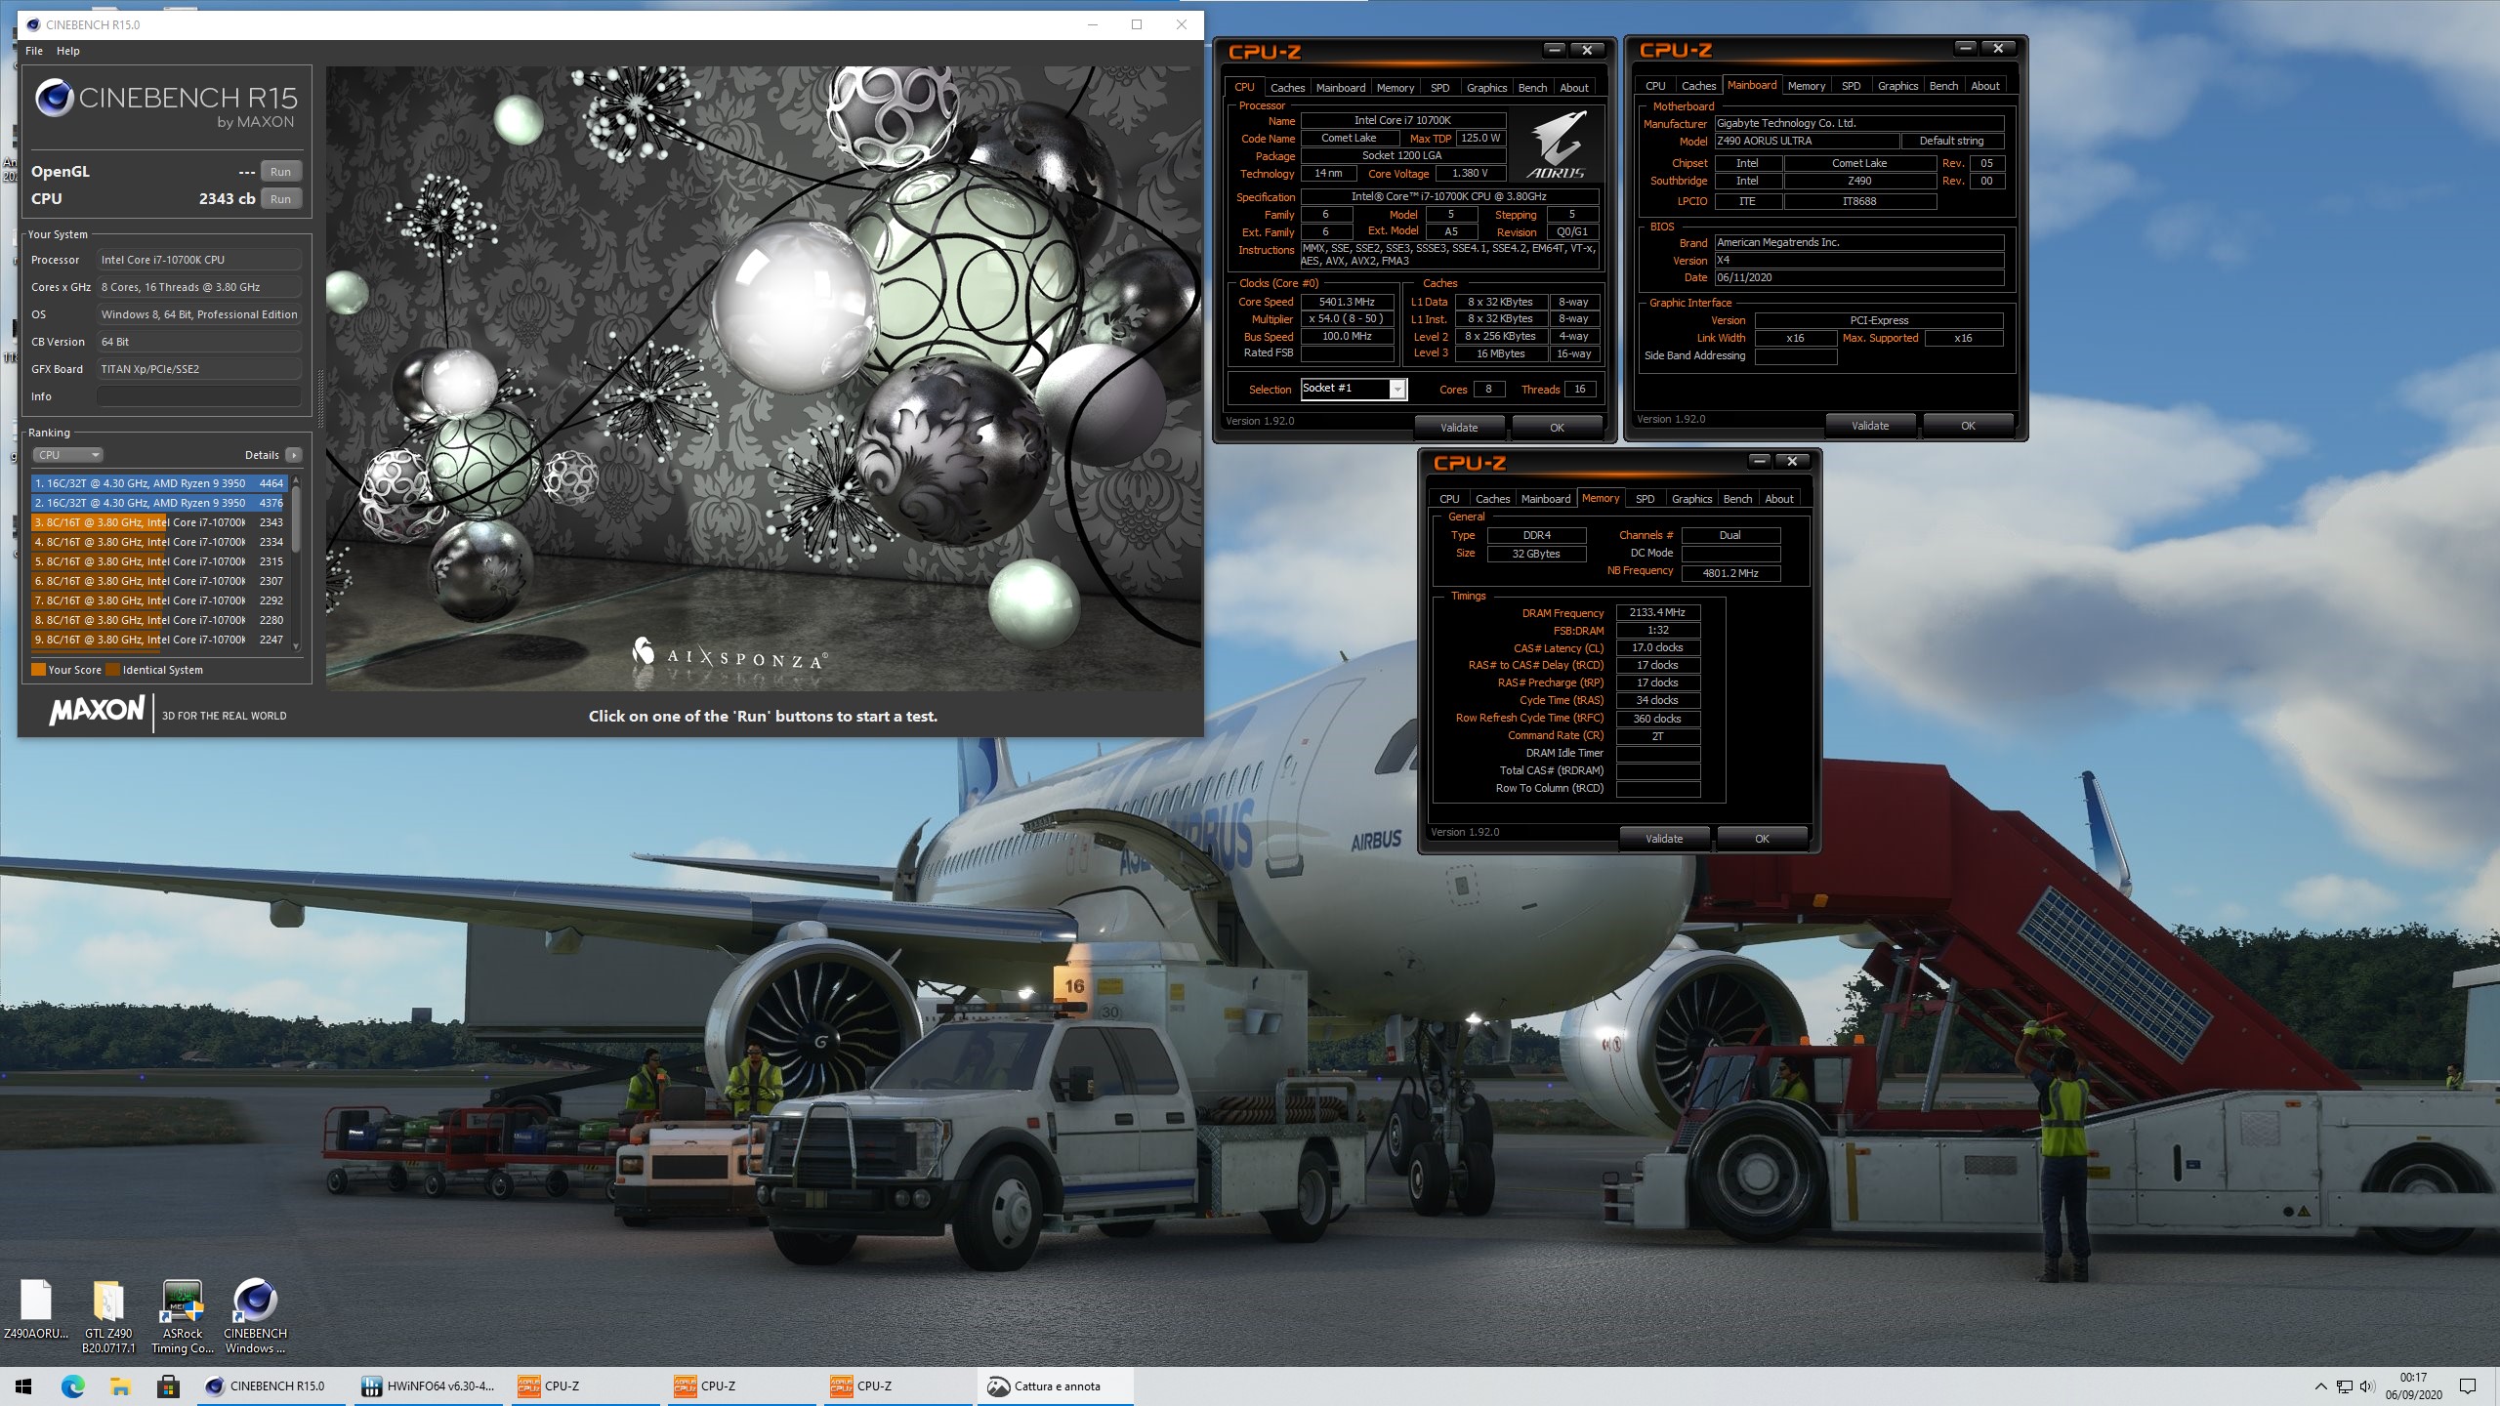Click the Details arrow in Ranking panel
Viewport: 2500px width, 1406px height.
(x=294, y=455)
